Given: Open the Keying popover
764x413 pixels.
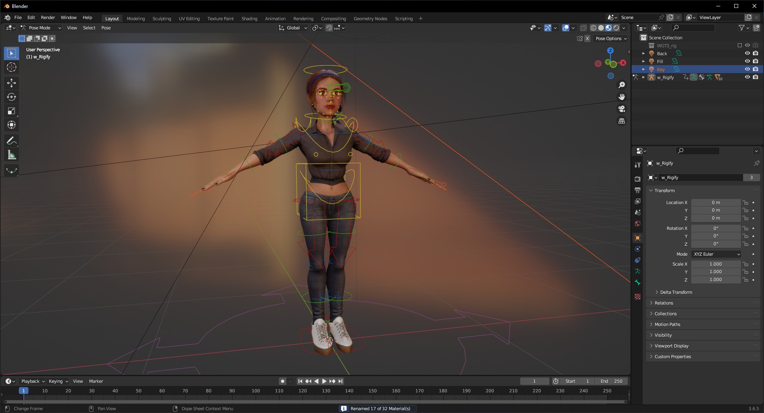Looking at the screenshot, I should (58, 381).
